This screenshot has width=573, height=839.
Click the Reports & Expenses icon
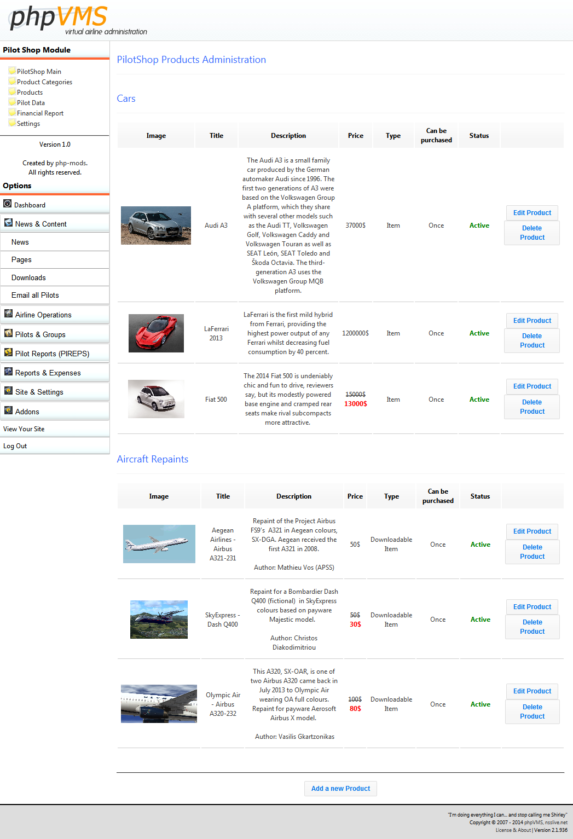pos(8,372)
